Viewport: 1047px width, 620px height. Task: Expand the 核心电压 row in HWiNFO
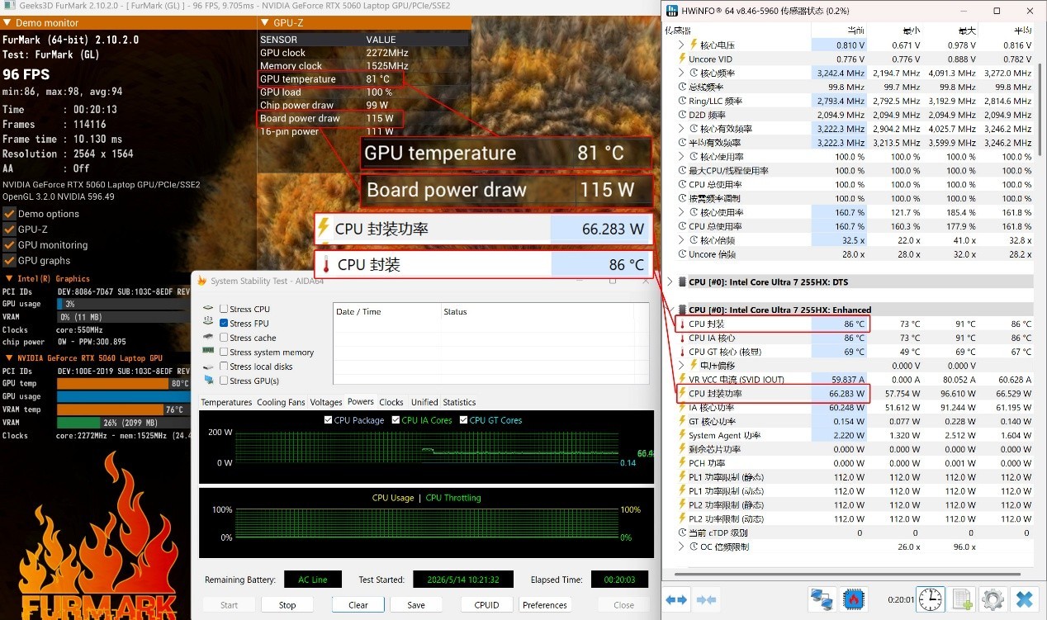pyautogui.click(x=681, y=45)
